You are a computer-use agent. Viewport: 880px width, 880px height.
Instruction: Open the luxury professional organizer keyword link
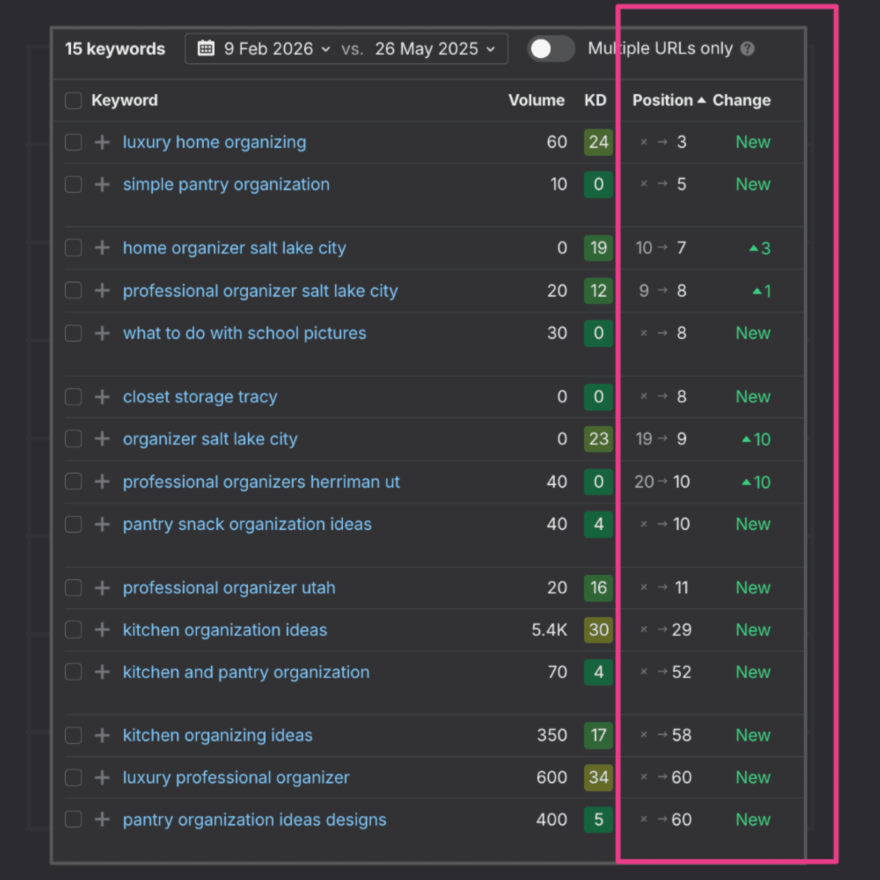pos(236,777)
